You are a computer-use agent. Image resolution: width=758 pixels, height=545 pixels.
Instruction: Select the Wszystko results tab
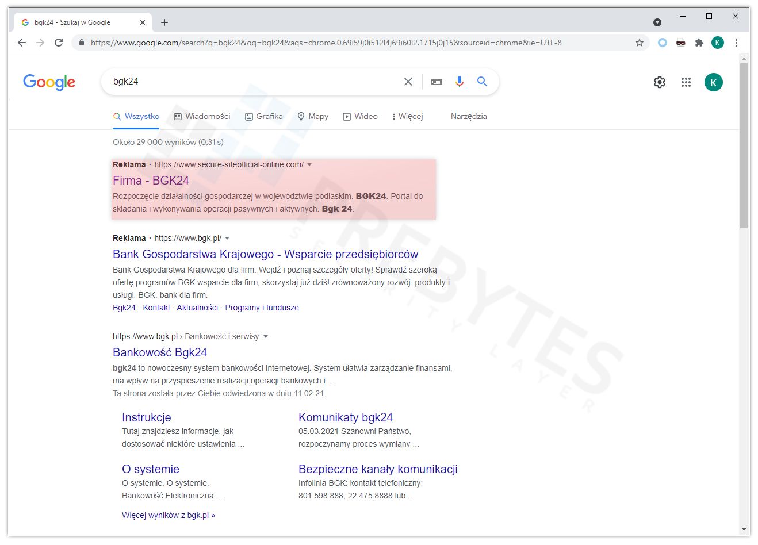point(136,116)
